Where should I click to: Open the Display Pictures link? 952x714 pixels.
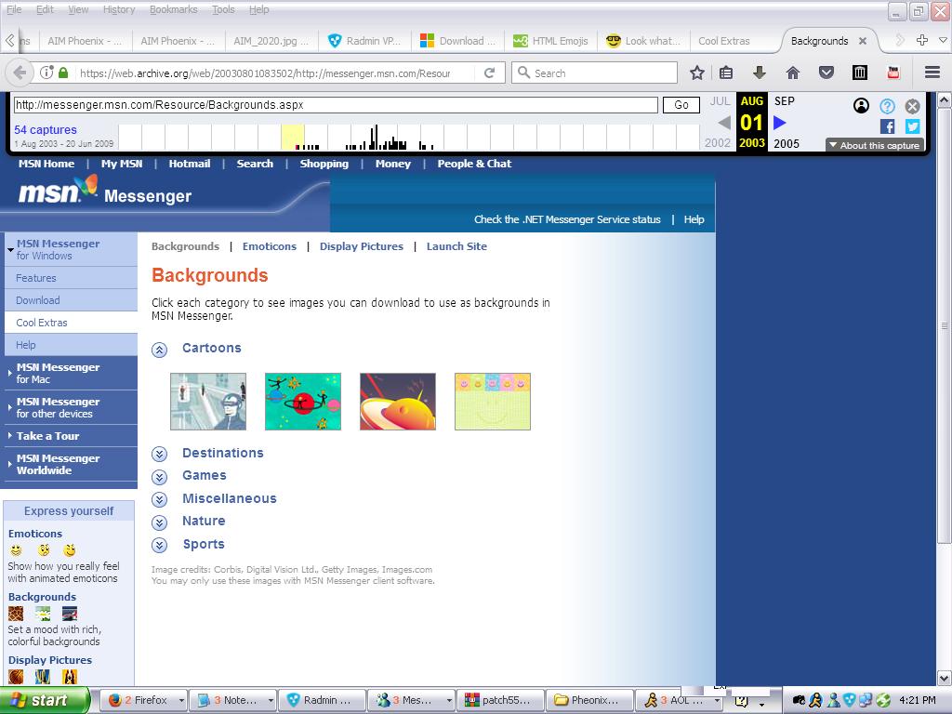tap(362, 246)
